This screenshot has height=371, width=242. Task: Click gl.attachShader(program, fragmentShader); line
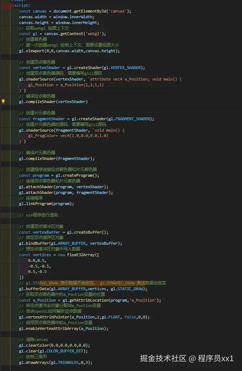[66, 192]
